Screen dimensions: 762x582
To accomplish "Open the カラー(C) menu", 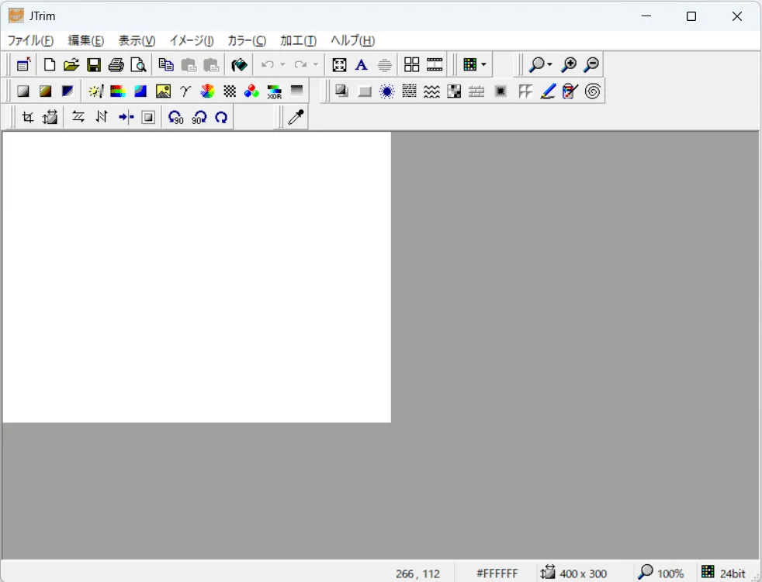I will click(x=246, y=41).
